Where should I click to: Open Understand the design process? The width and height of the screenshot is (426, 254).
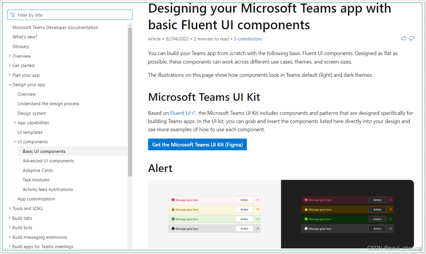pos(48,103)
